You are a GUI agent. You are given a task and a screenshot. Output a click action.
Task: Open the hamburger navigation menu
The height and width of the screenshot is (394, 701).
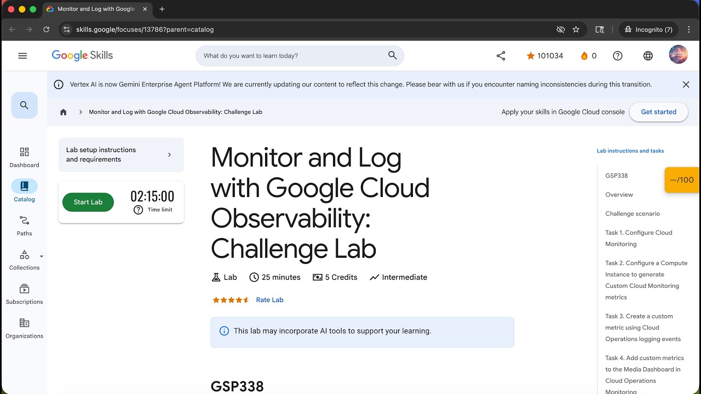pos(22,56)
